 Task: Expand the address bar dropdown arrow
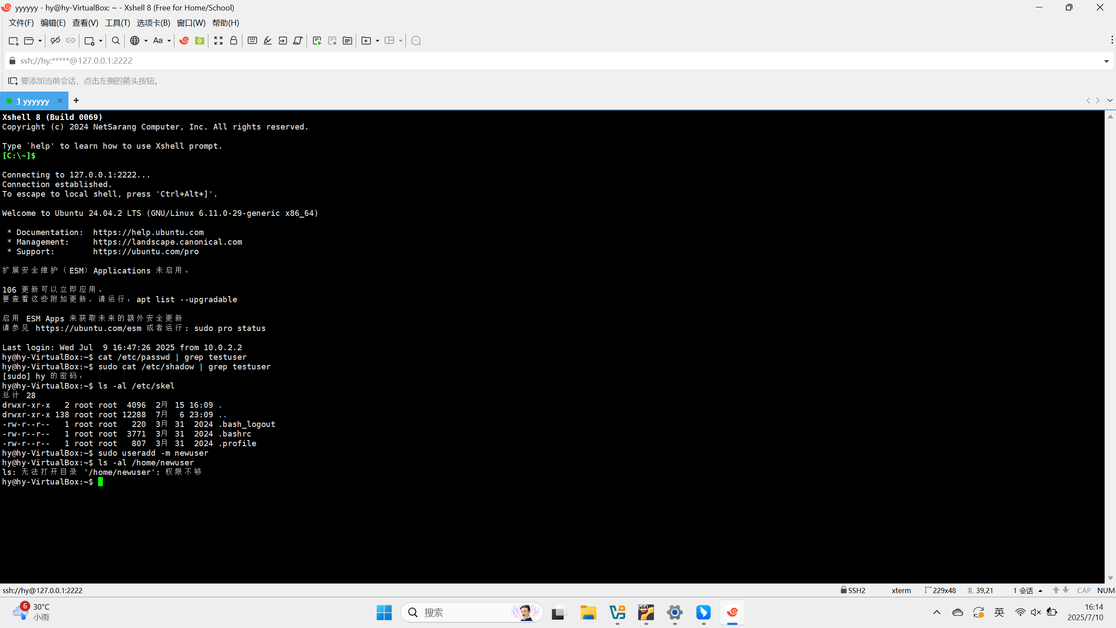click(1106, 61)
